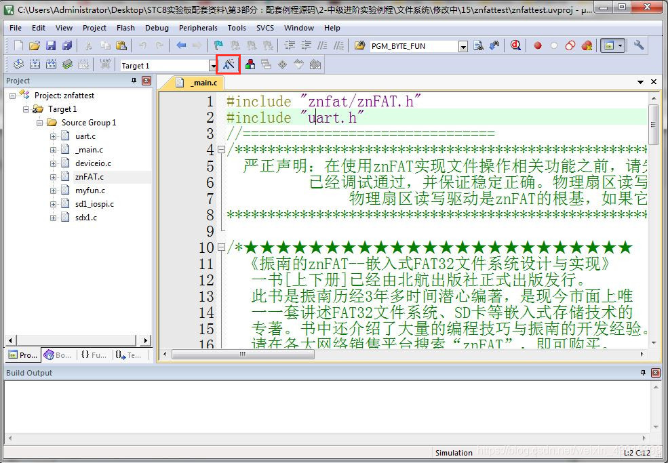The width and height of the screenshot is (668, 463).
Task: Open PGM_BYTE_FUN search dropdown list
Action: (x=463, y=46)
